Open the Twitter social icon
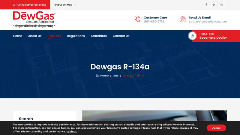240x135 pixels. point(214,5)
